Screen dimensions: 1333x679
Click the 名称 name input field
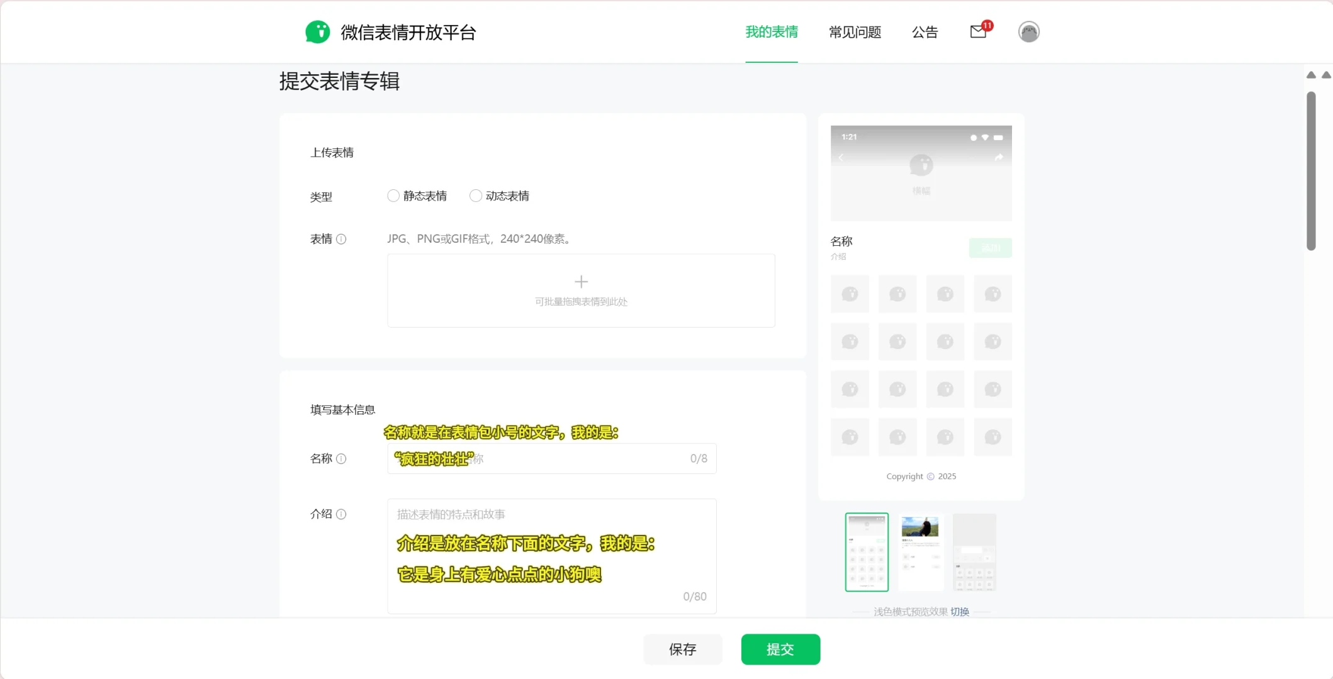point(551,458)
